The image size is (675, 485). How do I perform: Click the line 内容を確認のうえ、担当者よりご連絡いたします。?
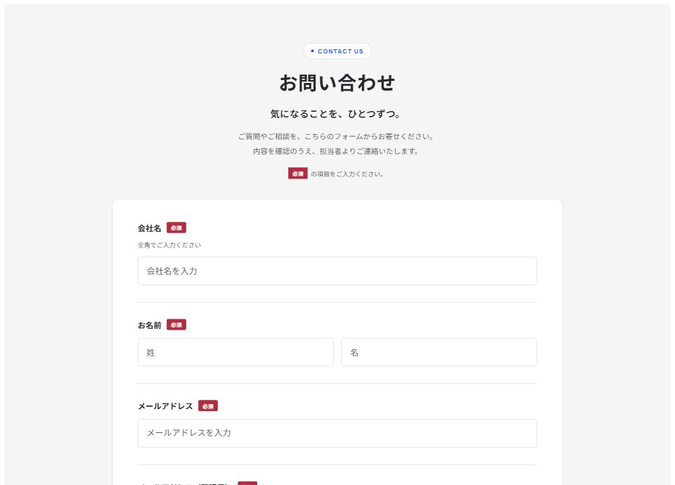coord(337,151)
